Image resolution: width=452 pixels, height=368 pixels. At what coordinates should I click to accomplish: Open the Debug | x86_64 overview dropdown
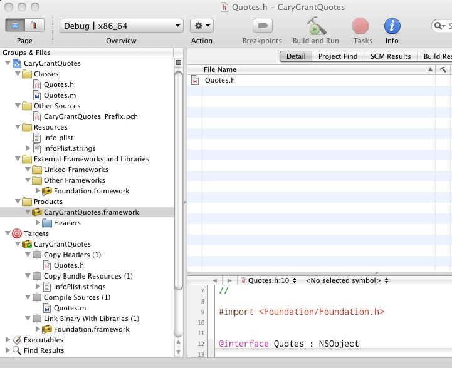click(x=122, y=26)
